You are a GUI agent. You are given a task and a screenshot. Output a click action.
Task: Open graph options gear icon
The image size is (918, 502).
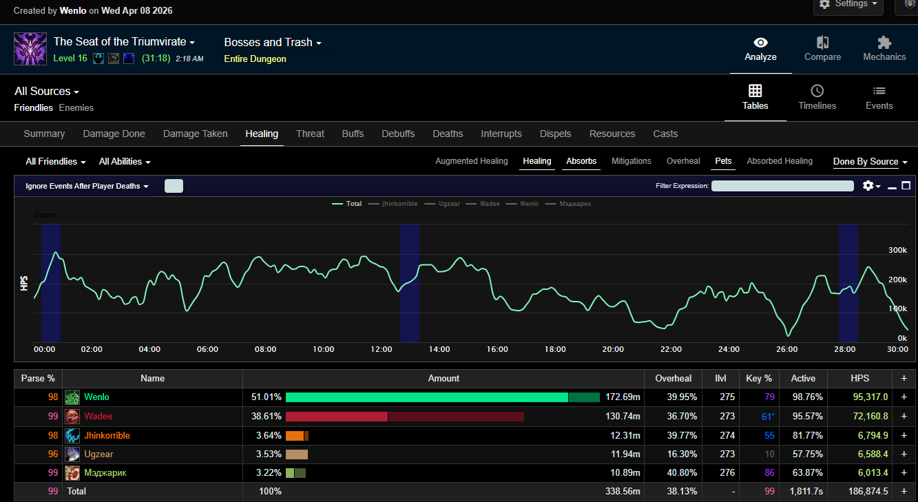[868, 186]
